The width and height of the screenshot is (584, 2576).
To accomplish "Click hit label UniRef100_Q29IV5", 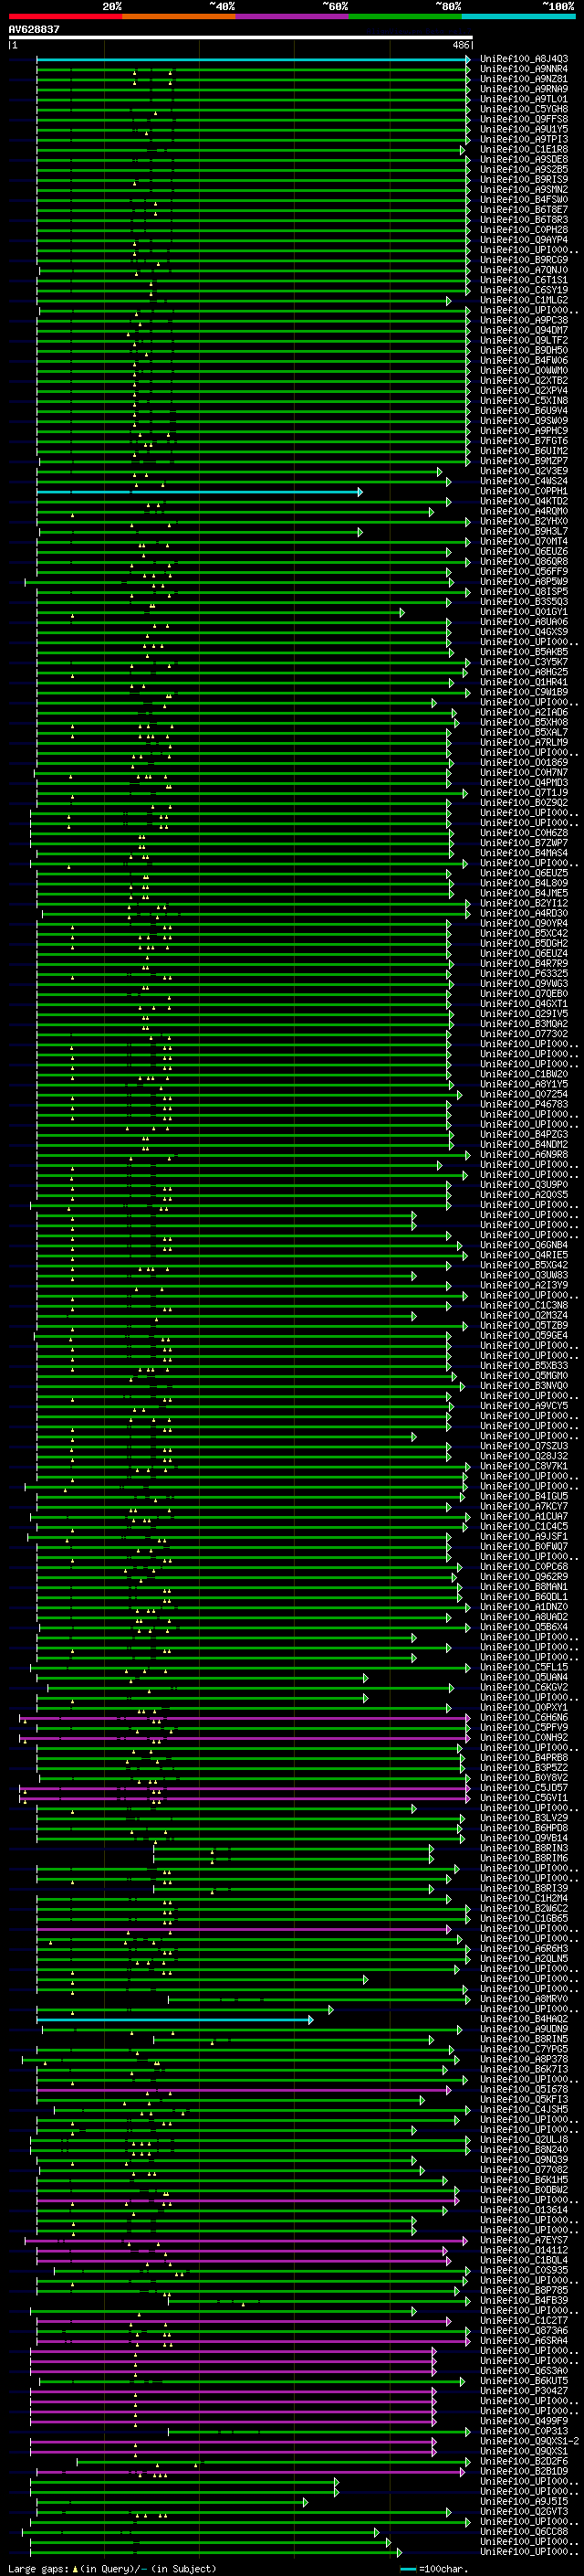I will click(x=524, y=1014).
